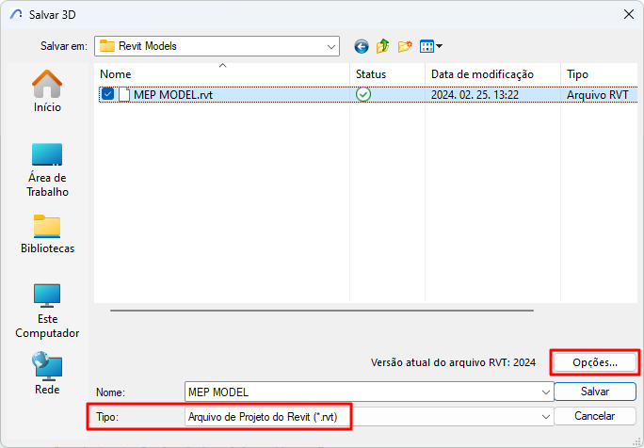Go up one folder level
The height and width of the screenshot is (448, 644).
coord(383,46)
